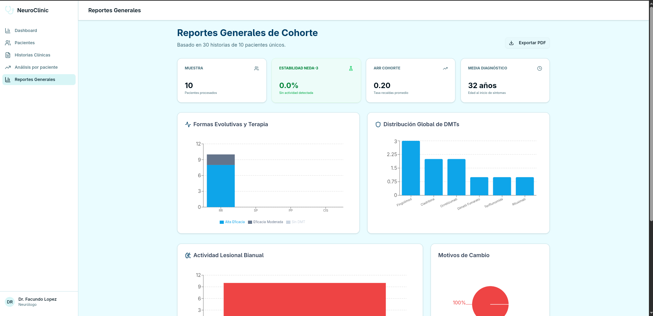Click the Teriflunomida bar
Image resolution: width=653 pixels, height=316 pixels.
tap(502, 186)
